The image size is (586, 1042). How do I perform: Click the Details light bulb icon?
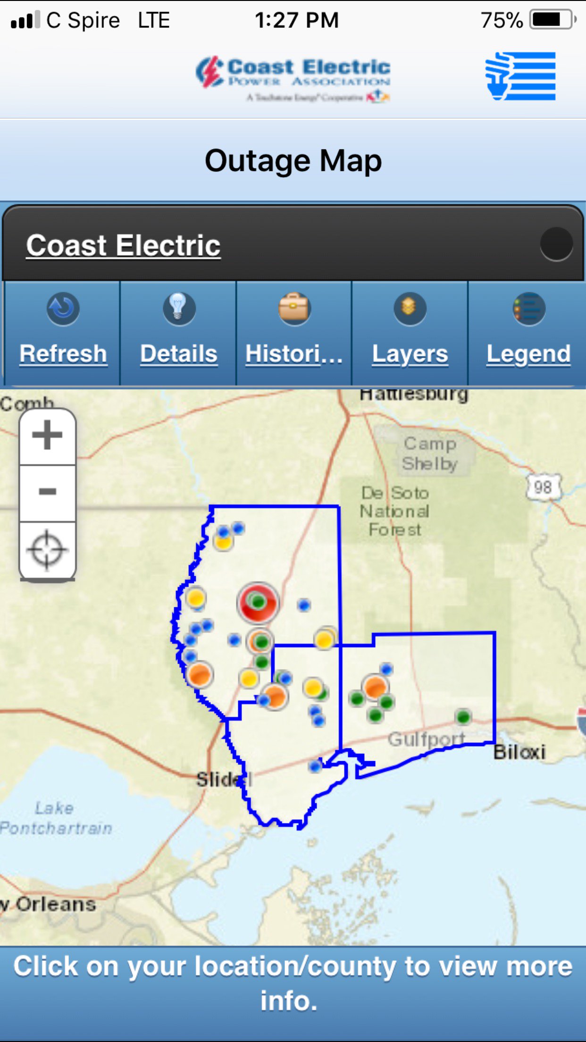pos(179,309)
